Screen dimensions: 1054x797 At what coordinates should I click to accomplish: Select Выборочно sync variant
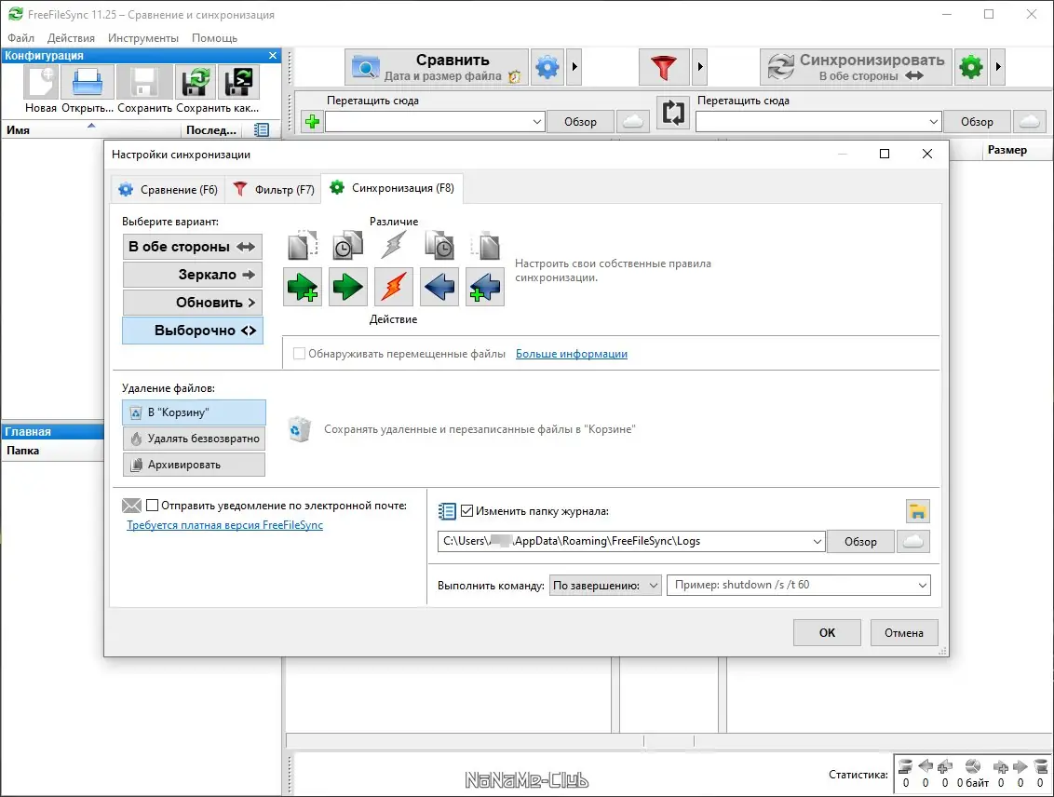pyautogui.click(x=192, y=331)
